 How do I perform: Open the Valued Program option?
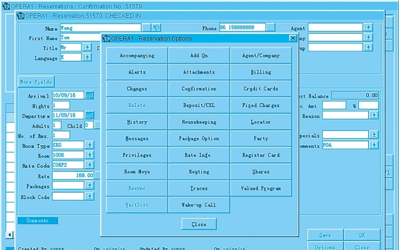[x=261, y=189]
